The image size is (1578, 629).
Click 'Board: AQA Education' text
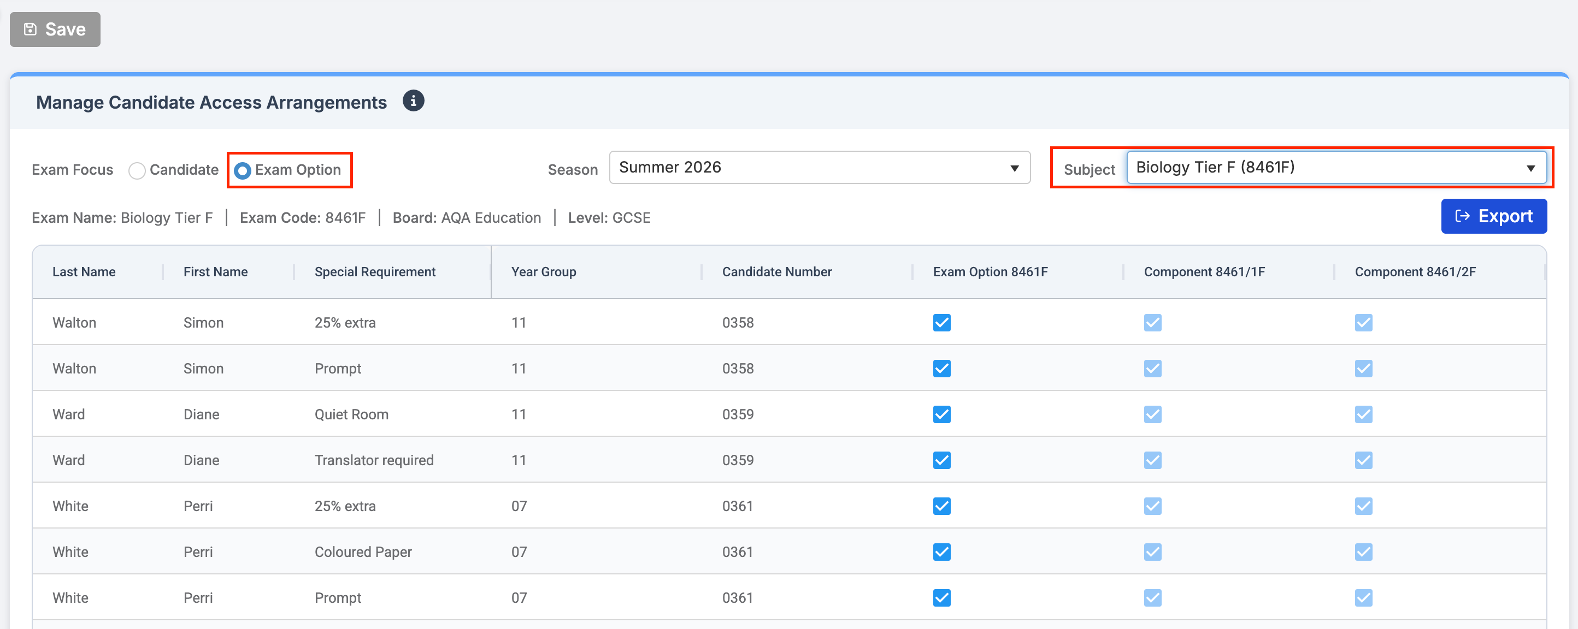(467, 218)
